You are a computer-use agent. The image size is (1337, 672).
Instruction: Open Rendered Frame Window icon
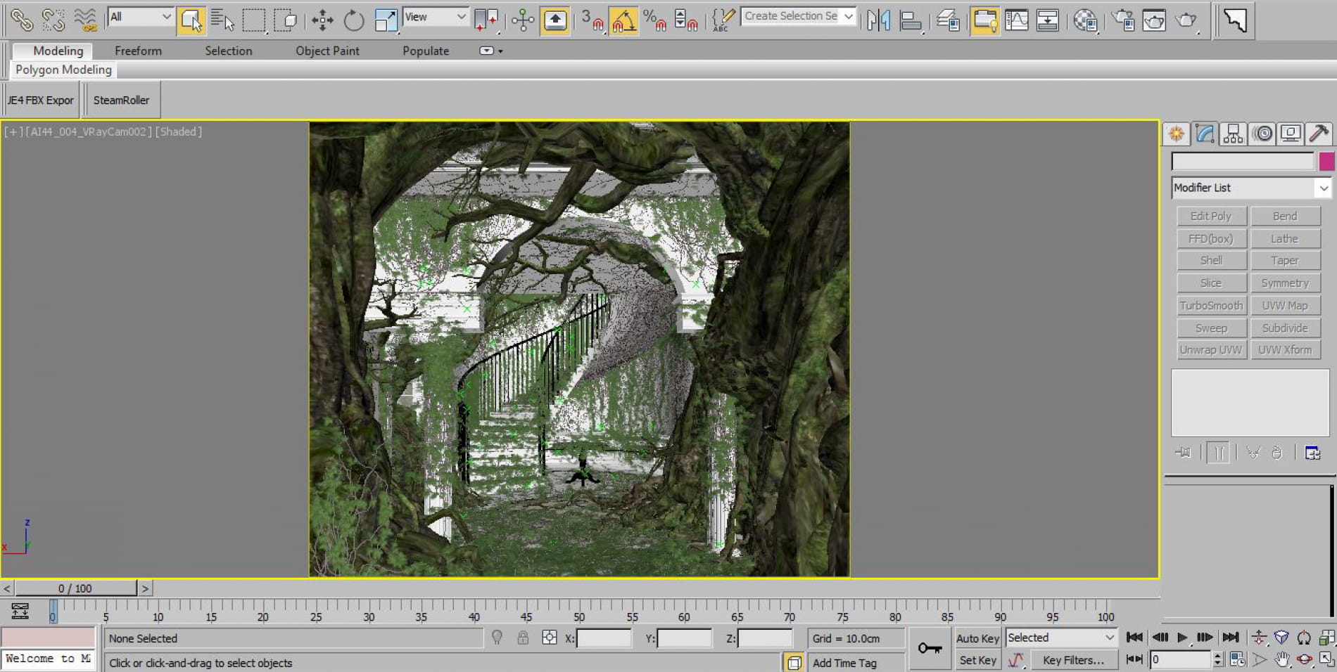click(x=1154, y=20)
